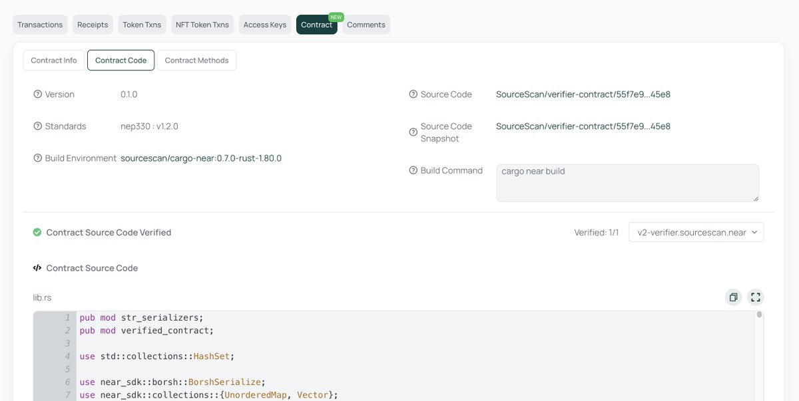This screenshot has height=401, width=799.
Task: Click code line importing UnorderedMap, Vector
Action: (209, 395)
